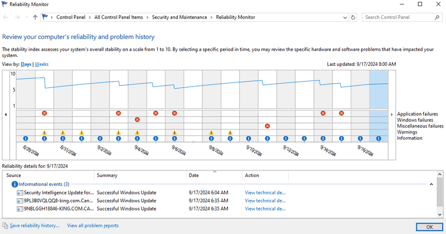Select the warning icon on 9/9

(x=230, y=133)
